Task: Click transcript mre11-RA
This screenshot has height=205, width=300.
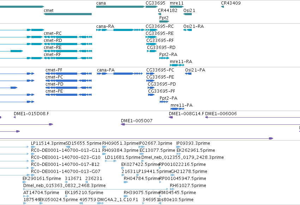Action: pyautogui.click(x=181, y=62)
